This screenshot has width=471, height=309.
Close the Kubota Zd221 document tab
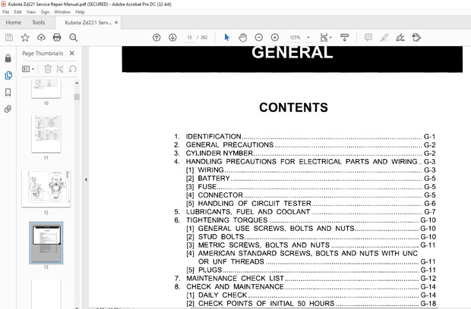pyautogui.click(x=116, y=23)
